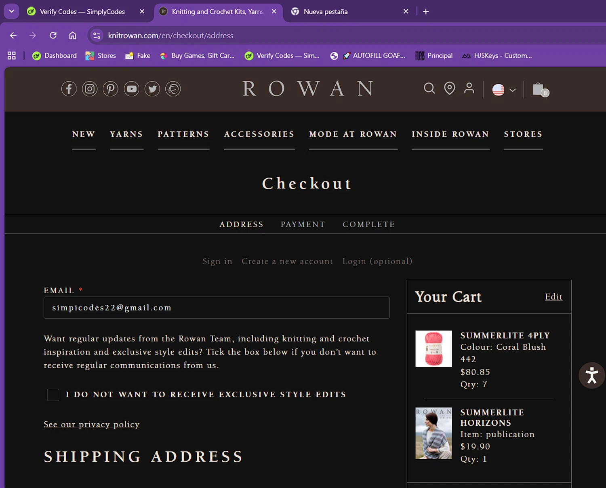Open Rowan's YouTube icon
The image size is (606, 488).
tap(131, 89)
